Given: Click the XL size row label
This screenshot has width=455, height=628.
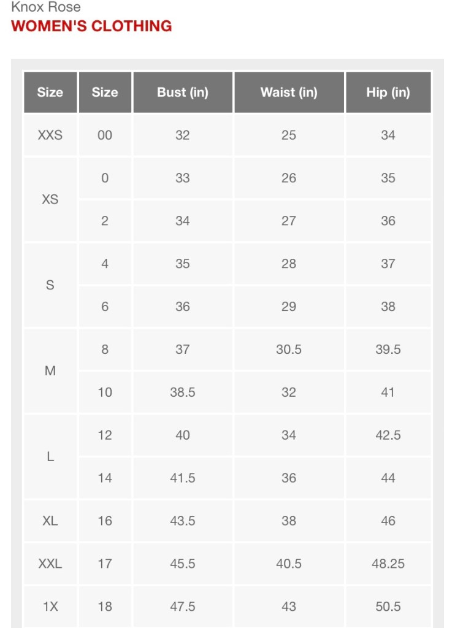Looking at the screenshot, I should pyautogui.click(x=50, y=521).
